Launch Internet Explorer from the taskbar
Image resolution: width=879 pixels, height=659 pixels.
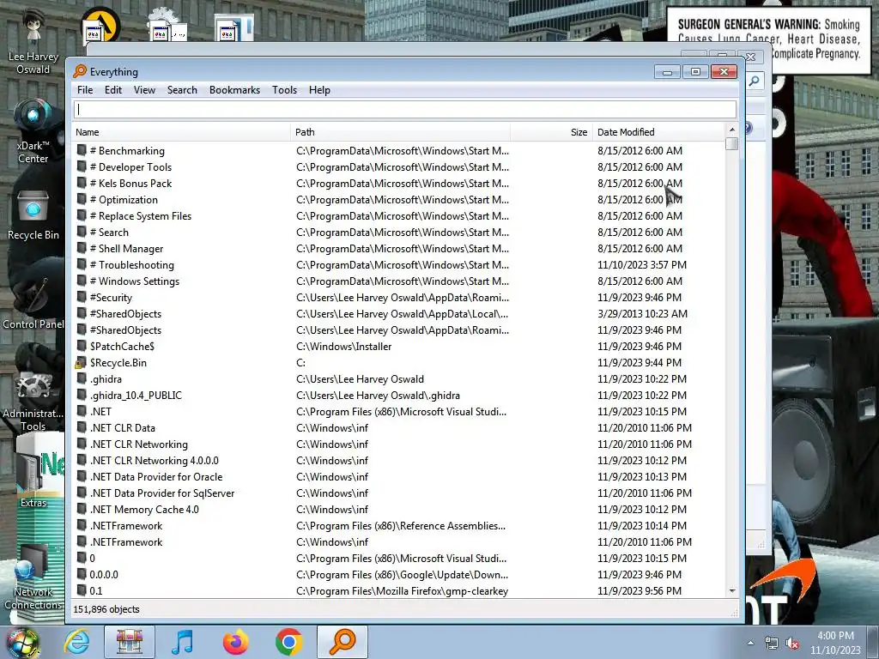pyautogui.click(x=76, y=642)
